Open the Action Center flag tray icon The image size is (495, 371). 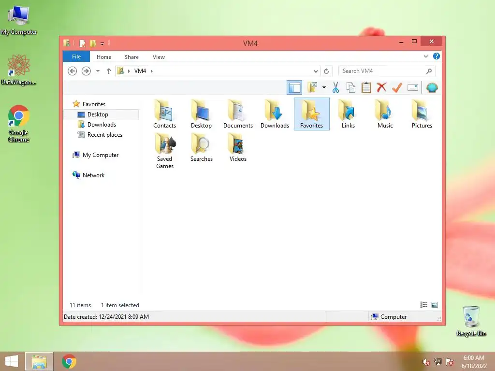(x=450, y=362)
